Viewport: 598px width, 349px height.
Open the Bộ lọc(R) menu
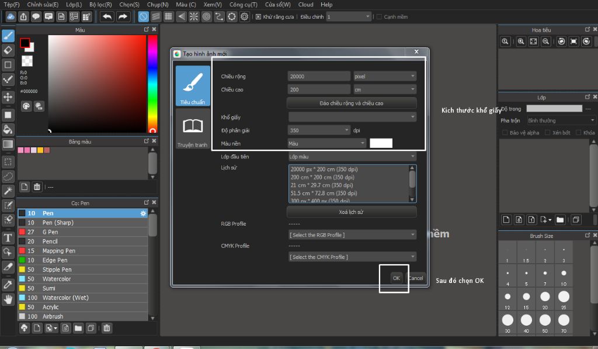[100, 5]
